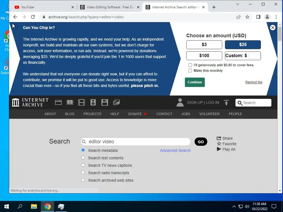Open File Explorer from taskbar

(34, 206)
